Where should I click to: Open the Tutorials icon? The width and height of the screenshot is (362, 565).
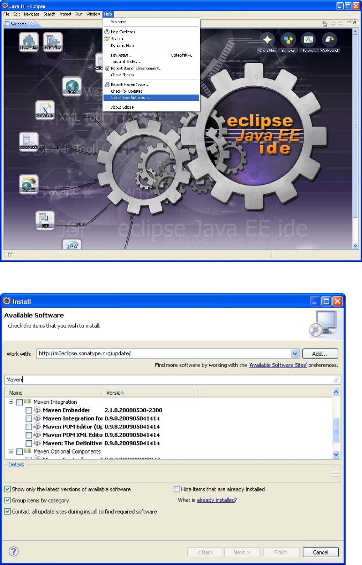309,40
